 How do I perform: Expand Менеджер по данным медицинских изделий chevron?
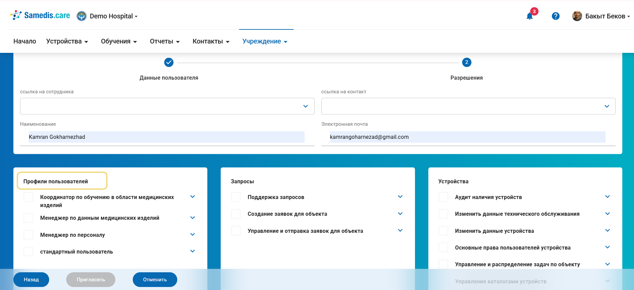click(x=193, y=218)
